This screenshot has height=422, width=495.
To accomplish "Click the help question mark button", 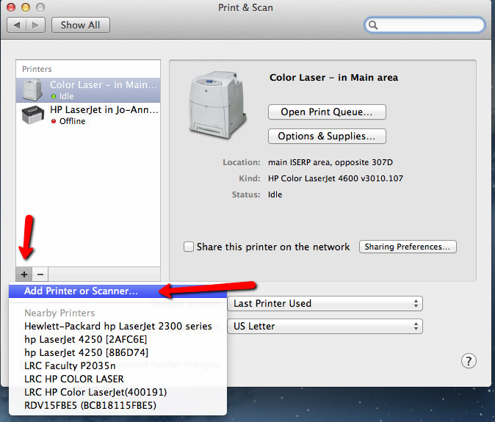I will click(x=469, y=361).
